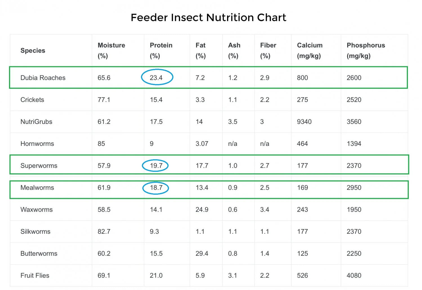This screenshot has height=290, width=422.
Task: Select the Protein (%) column header
Action: click(161, 50)
